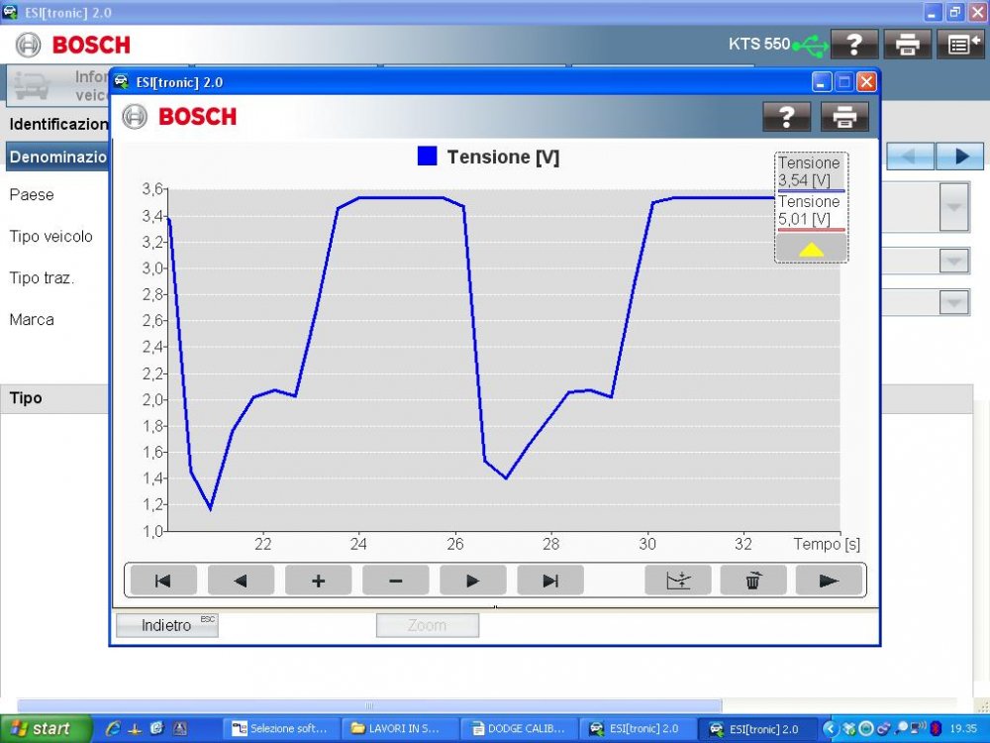Zoom out with the minus button
This screenshot has height=743, width=990.
pos(395,581)
